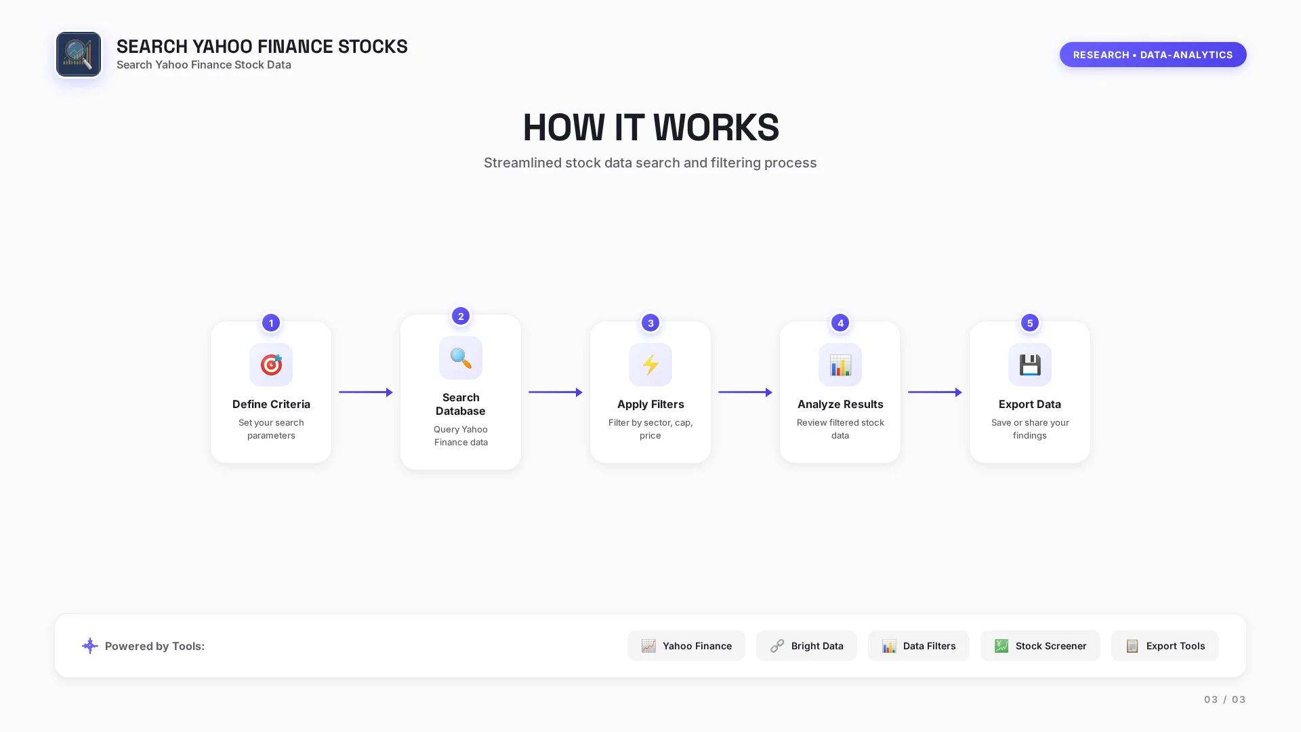Click the Search Yahoo Finance Stocks app logo
Image resolution: width=1301 pixels, height=732 pixels.
(79, 54)
